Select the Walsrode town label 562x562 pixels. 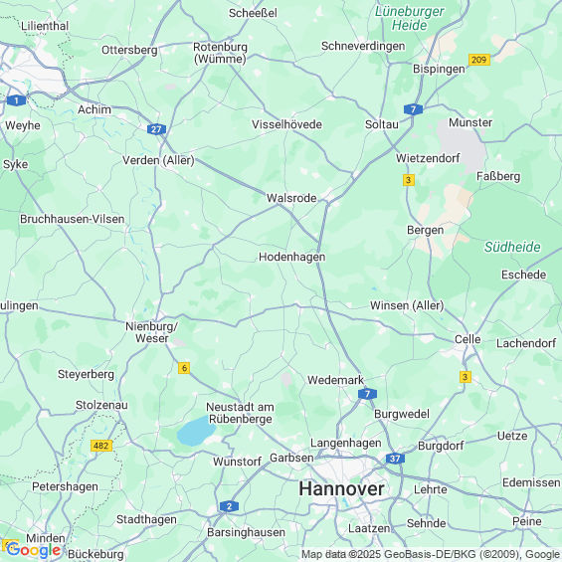tap(291, 198)
